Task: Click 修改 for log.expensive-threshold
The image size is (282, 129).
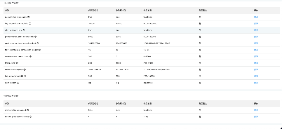Action: 256,24
